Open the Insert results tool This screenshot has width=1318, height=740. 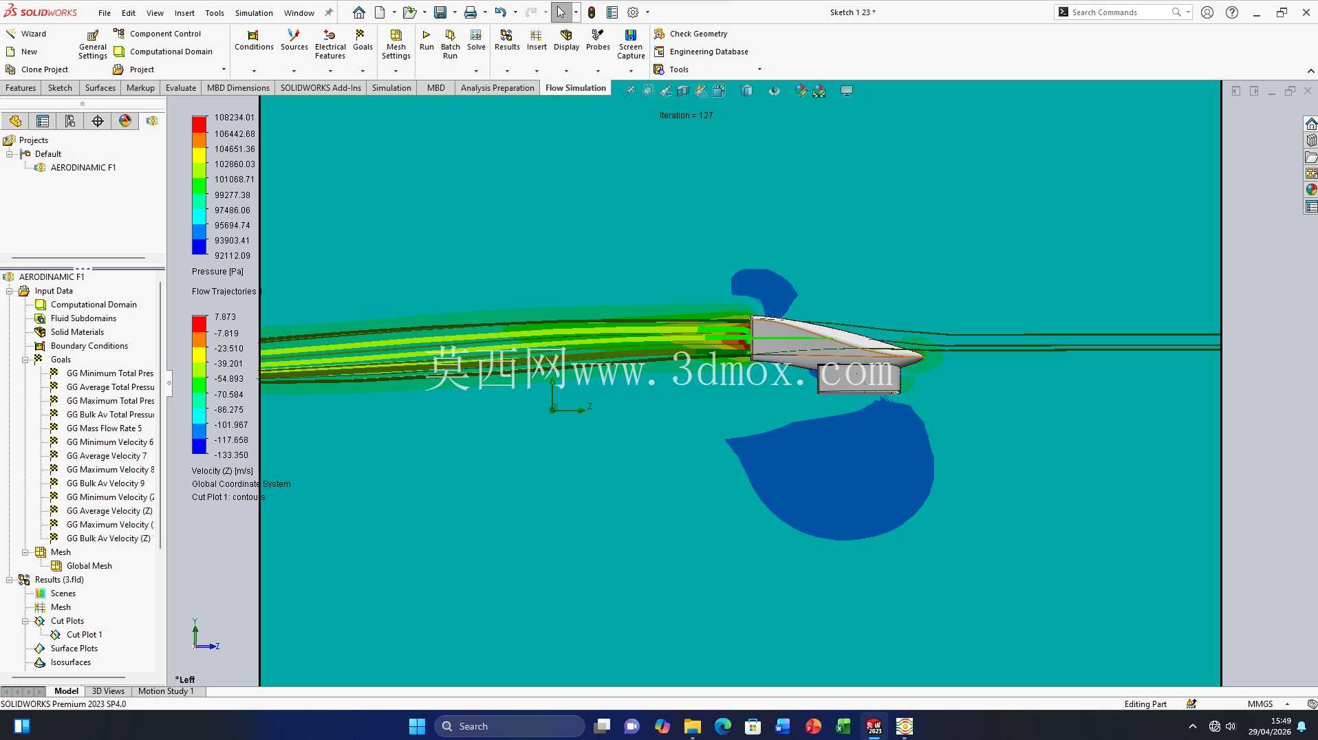(537, 40)
